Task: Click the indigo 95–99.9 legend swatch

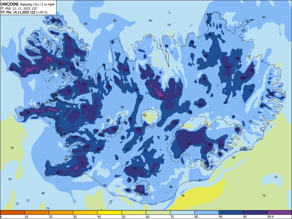Action: pyautogui.click(x=255, y=213)
